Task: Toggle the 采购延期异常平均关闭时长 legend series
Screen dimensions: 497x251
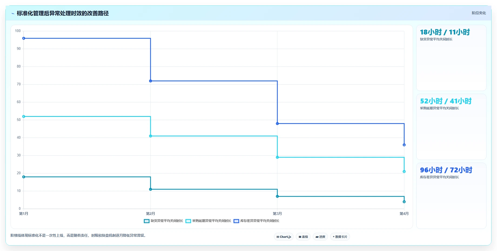Action: tap(208, 221)
